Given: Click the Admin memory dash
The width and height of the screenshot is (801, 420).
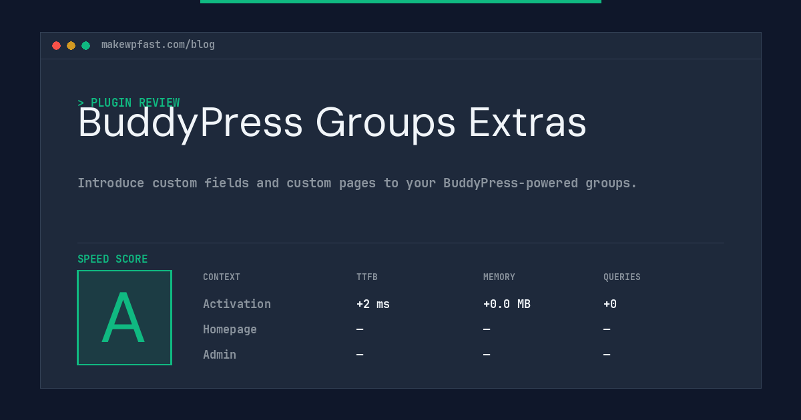Looking at the screenshot, I should (x=487, y=355).
